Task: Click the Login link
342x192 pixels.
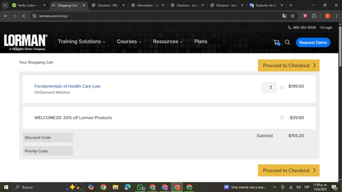Action: [326, 27]
